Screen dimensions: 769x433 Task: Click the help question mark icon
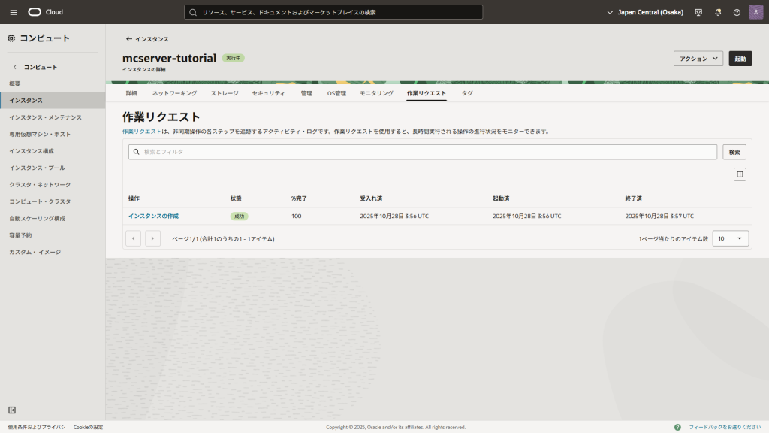click(x=737, y=12)
